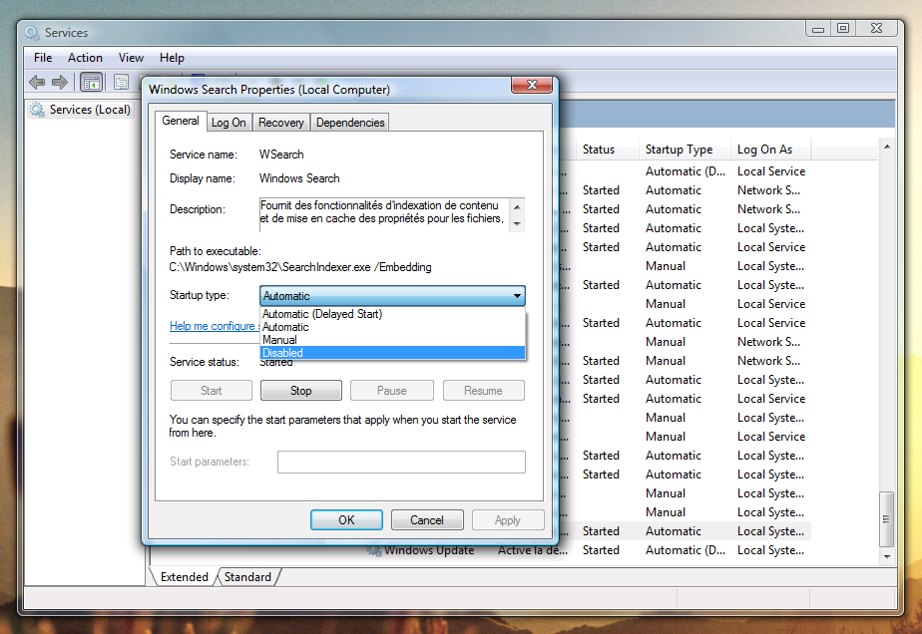Click the Start parameters input field

tap(401, 462)
